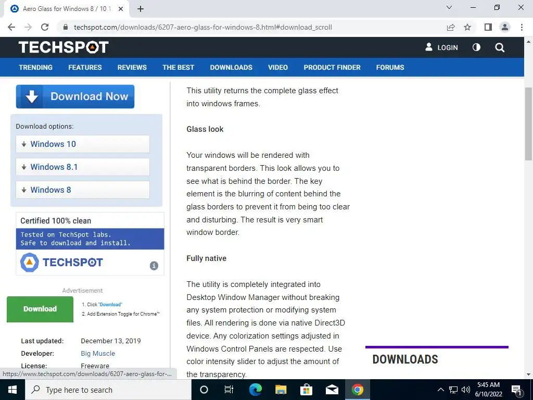Screen dimensions: 533x400
Task: Choose the Windows 10 download option
Action: point(83,144)
